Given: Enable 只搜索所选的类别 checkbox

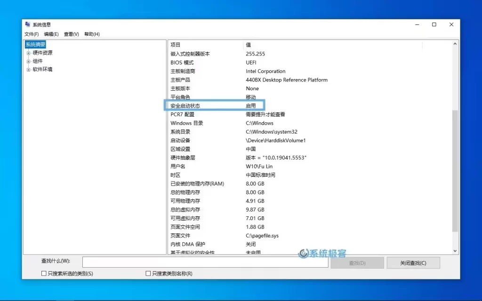Looking at the screenshot, I should tap(43, 273).
